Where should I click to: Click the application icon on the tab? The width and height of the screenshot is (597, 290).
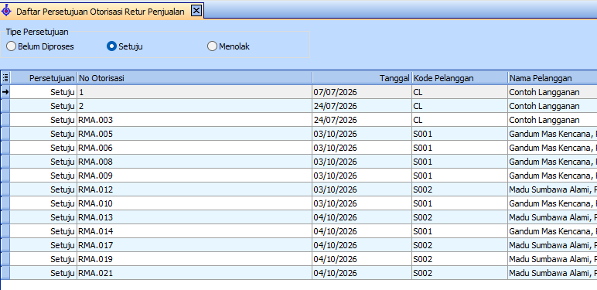pyautogui.click(x=6, y=11)
